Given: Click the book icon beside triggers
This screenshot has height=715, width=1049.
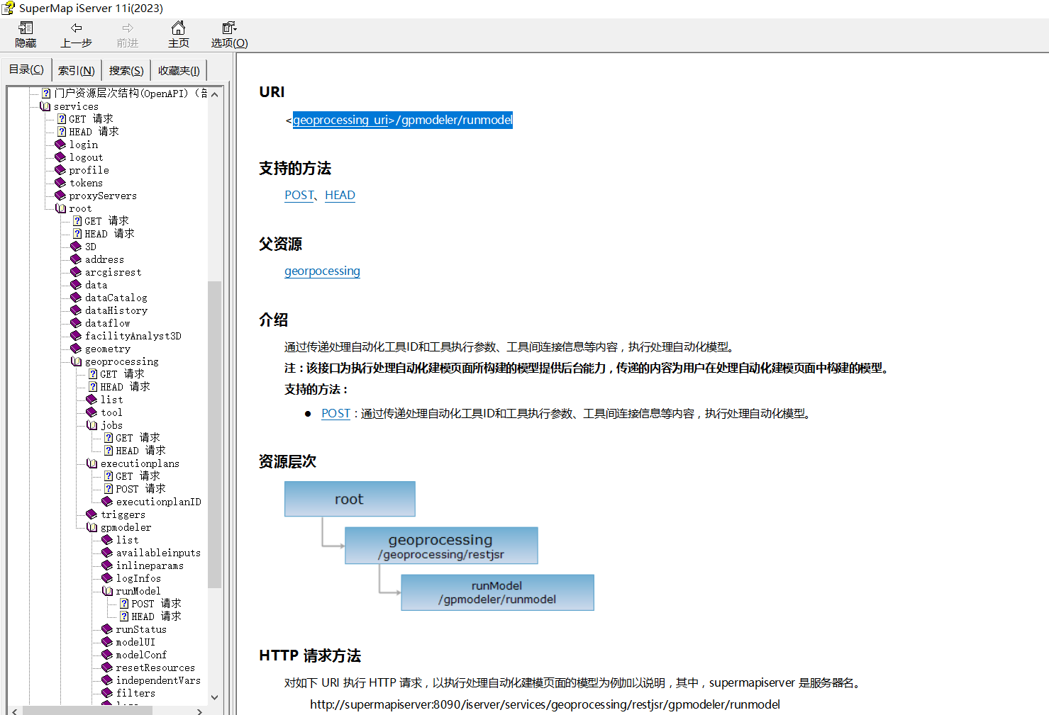Looking at the screenshot, I should (x=92, y=514).
